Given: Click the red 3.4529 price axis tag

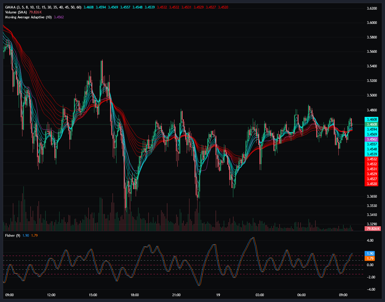Looking at the screenshot, I should (371, 174).
